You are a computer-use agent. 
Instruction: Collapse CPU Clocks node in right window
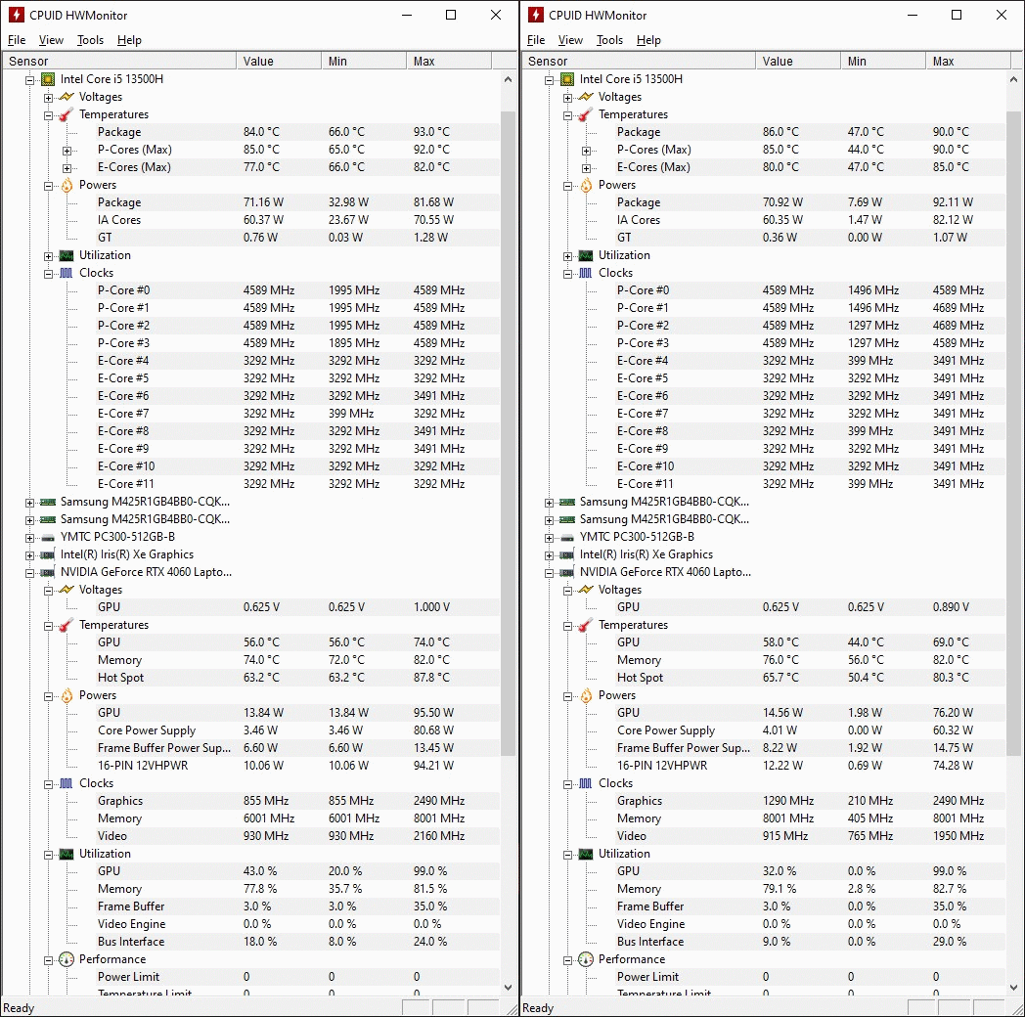[x=567, y=274]
